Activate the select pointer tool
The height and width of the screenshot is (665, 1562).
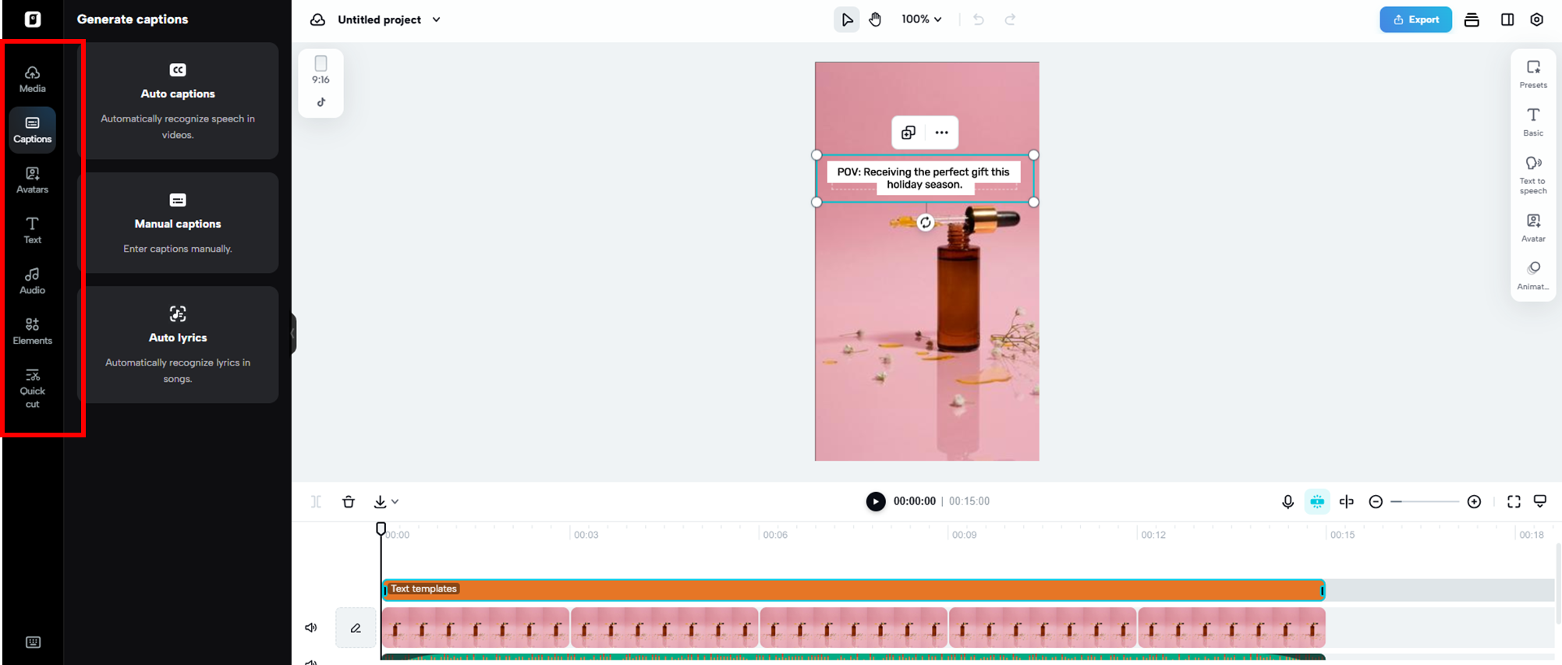coord(847,19)
